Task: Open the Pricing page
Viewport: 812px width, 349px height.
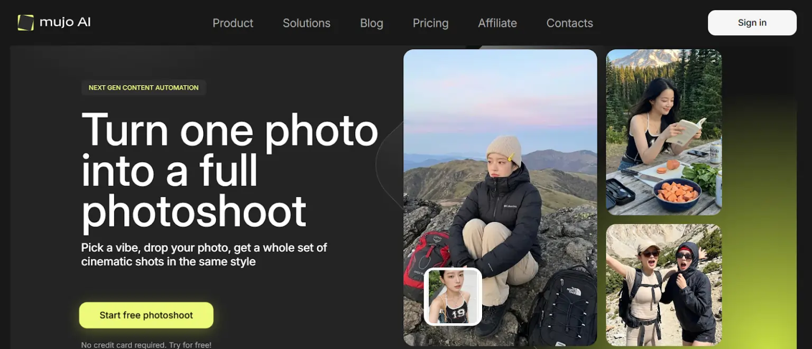Action: pyautogui.click(x=430, y=23)
